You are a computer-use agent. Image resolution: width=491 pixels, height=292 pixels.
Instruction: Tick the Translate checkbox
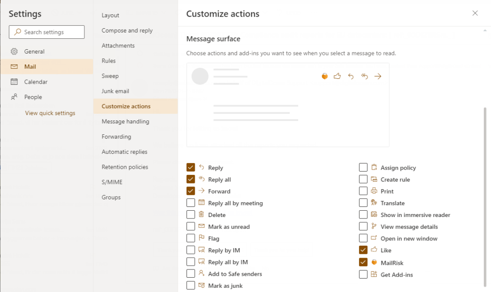[x=363, y=203]
